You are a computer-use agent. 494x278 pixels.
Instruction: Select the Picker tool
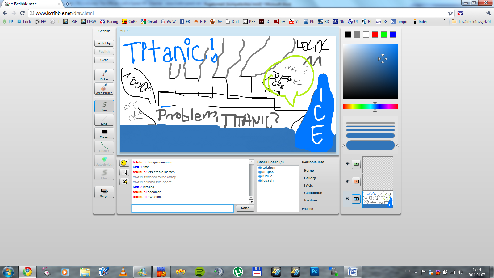tap(104, 75)
